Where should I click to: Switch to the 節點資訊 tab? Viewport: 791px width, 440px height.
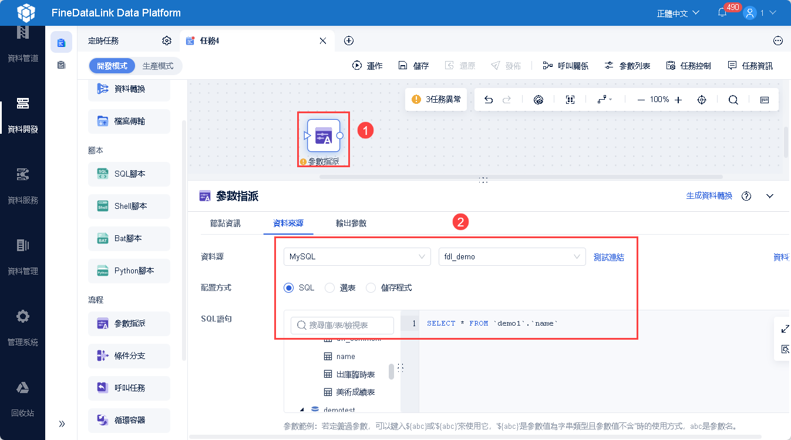[x=225, y=224]
